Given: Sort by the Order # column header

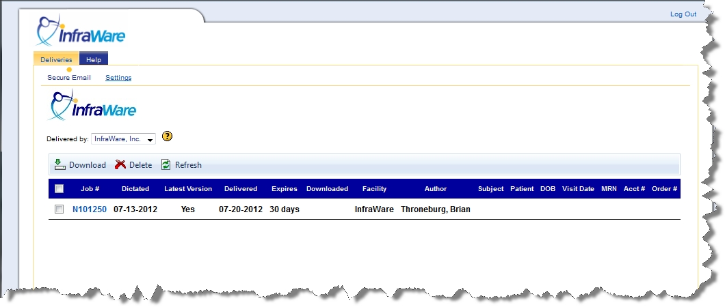Looking at the screenshot, I should pyautogui.click(x=664, y=188).
